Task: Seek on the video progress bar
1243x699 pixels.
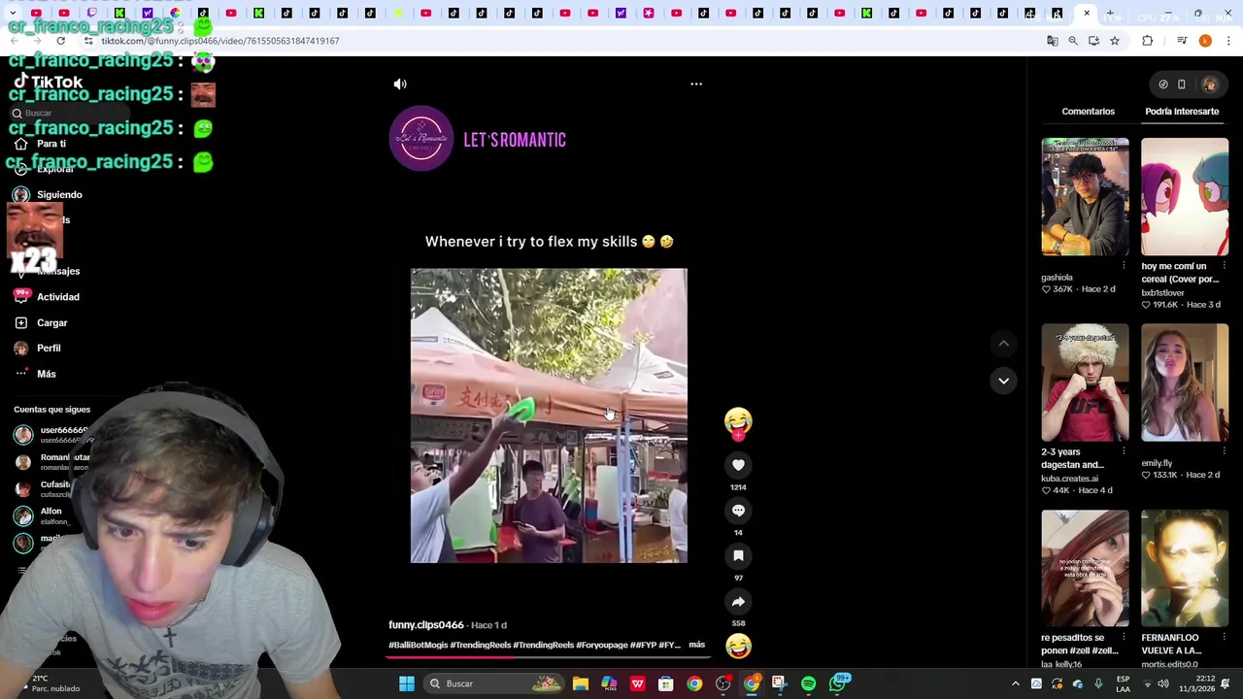Action: click(x=549, y=657)
